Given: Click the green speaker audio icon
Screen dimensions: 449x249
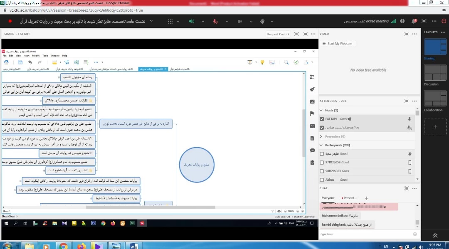Looking at the screenshot, I should point(191,21).
